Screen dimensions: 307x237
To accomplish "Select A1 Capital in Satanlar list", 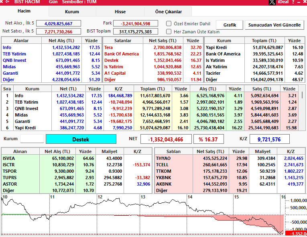I will [x=115, y=73].
